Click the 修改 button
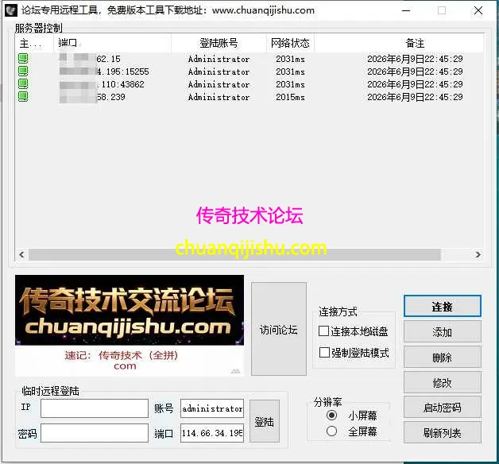 (x=443, y=382)
